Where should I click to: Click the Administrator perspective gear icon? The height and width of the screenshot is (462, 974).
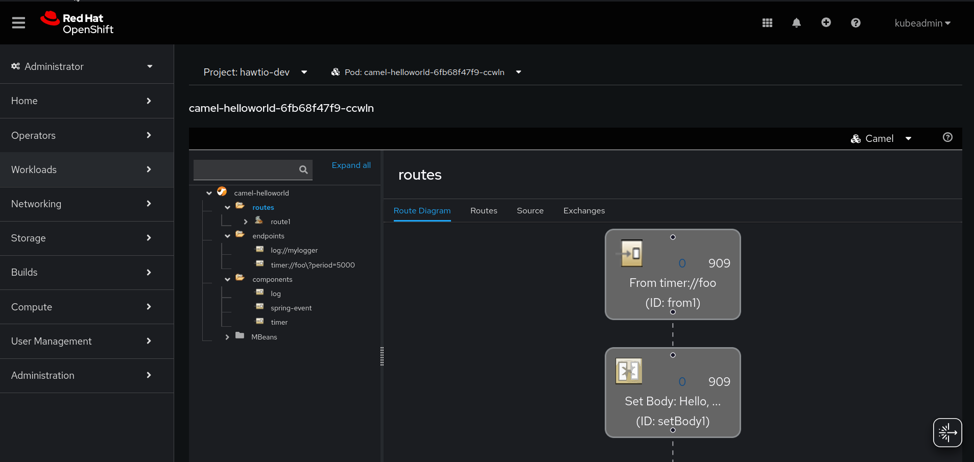tap(16, 66)
